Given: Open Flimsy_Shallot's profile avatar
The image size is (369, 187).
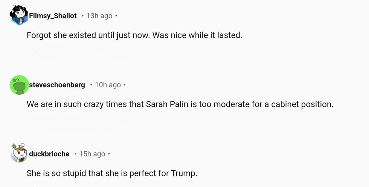Looking at the screenshot, I should click(19, 15).
